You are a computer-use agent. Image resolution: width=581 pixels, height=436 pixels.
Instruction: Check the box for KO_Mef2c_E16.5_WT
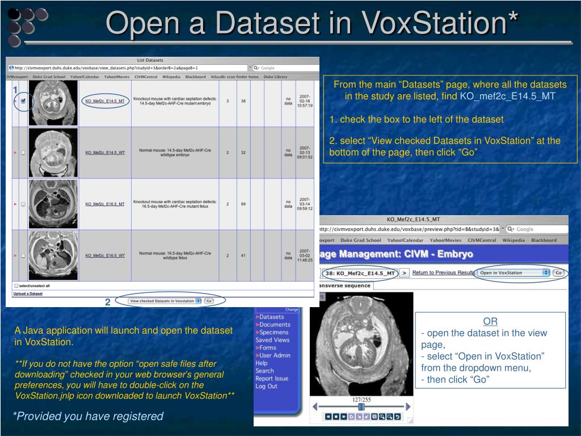coord(23,255)
